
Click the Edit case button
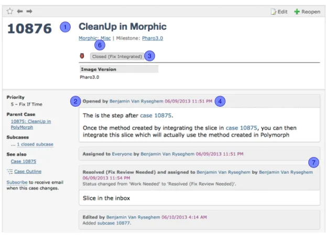(x=279, y=12)
